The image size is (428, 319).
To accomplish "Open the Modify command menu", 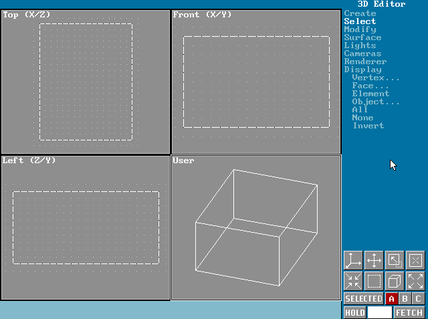I will (360, 29).
